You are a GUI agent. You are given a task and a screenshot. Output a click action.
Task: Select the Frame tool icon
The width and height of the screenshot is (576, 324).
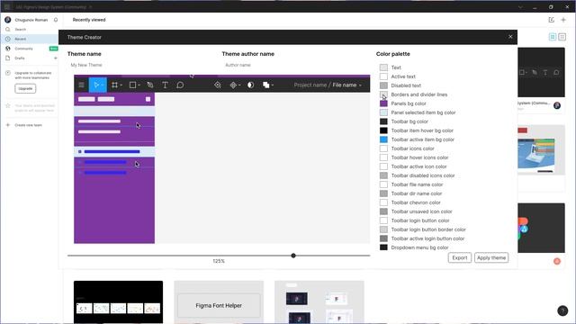(x=114, y=85)
